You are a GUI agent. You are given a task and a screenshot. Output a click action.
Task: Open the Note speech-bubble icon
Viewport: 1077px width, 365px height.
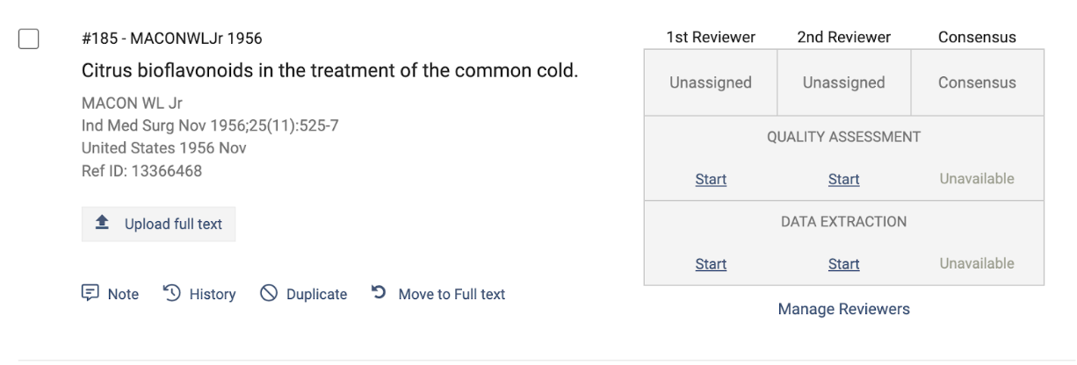pyautogui.click(x=90, y=294)
